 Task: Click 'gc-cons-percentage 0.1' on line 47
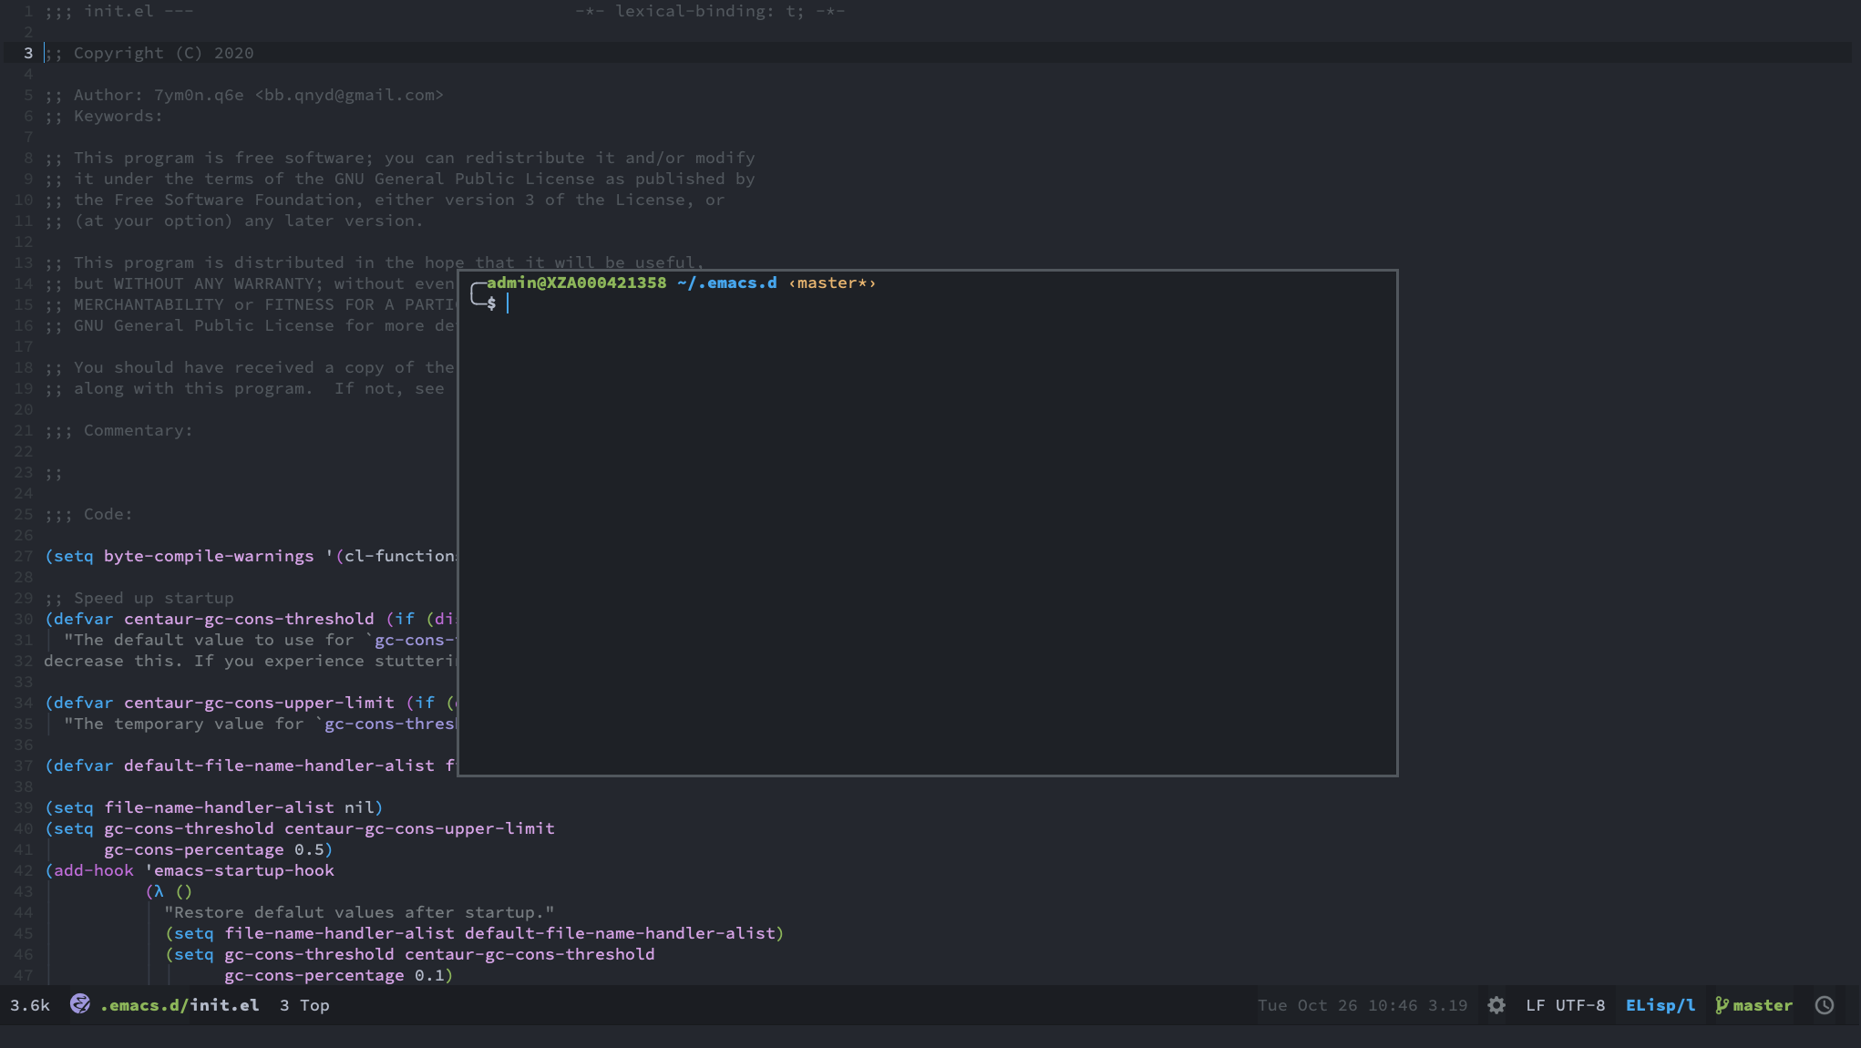(x=334, y=975)
